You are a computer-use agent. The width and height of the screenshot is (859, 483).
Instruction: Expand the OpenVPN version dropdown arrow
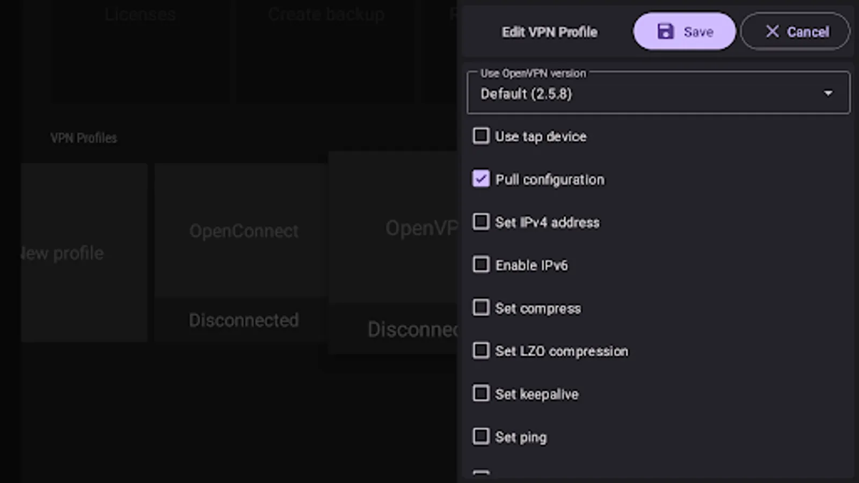(x=828, y=93)
